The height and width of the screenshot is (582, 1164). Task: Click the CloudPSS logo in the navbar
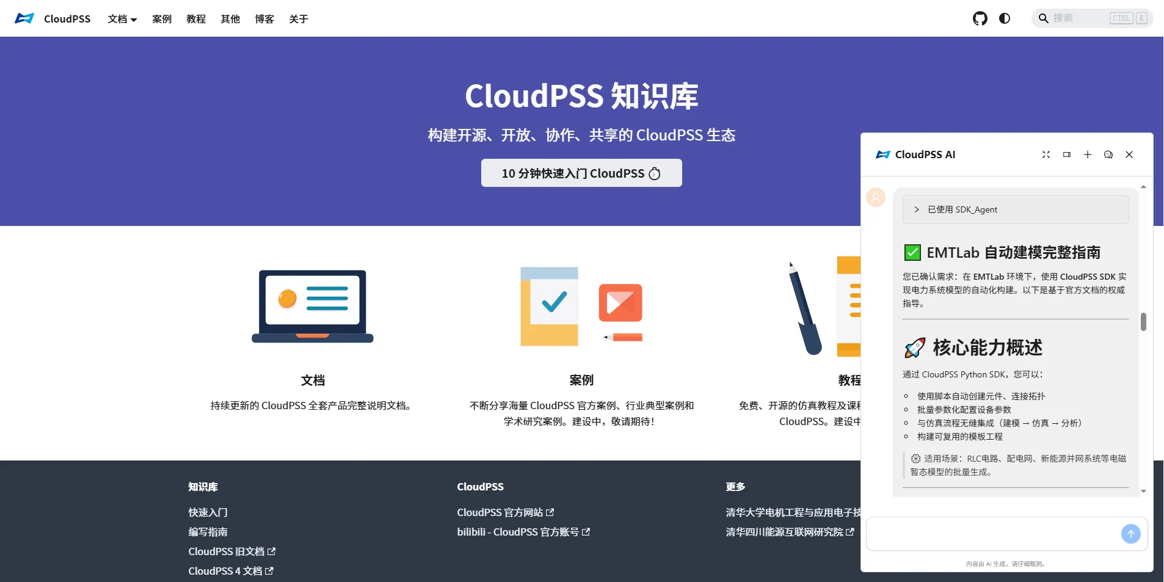pyautogui.click(x=24, y=18)
